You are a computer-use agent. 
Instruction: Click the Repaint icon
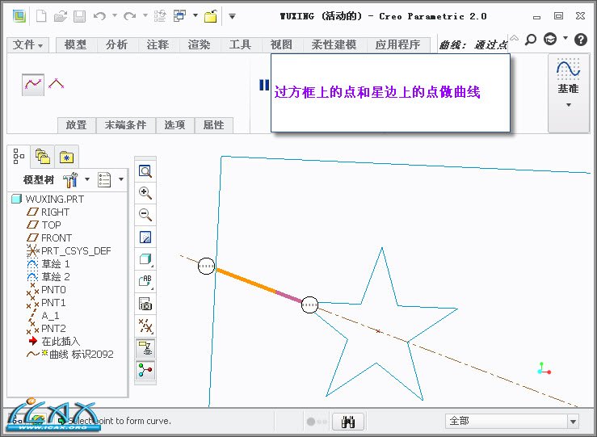tap(145, 237)
